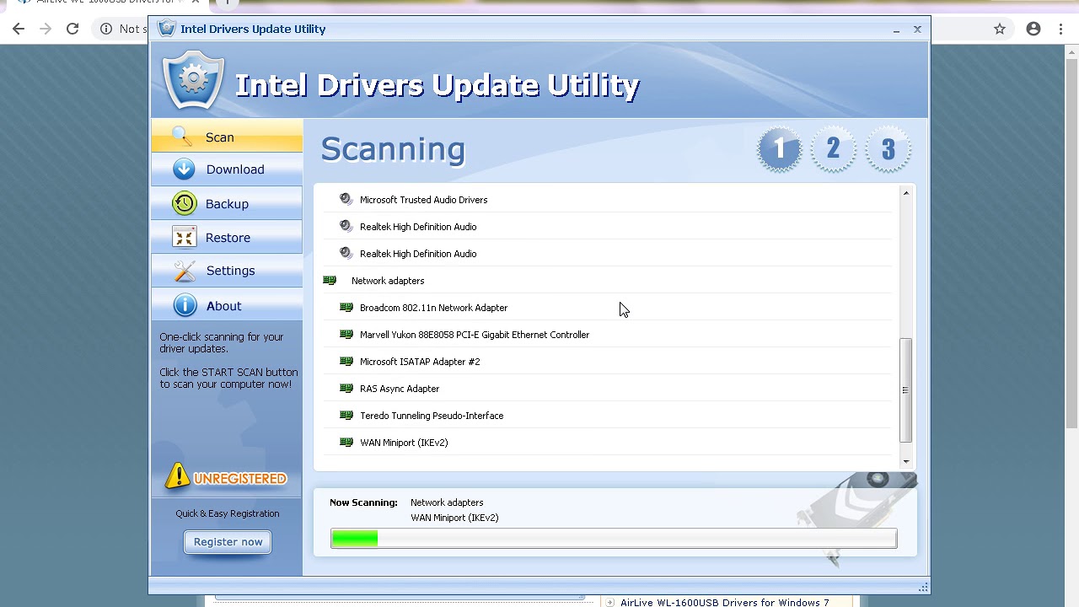This screenshot has width=1079, height=607.
Task: Click the browser forward arrow
Action: tap(46, 29)
